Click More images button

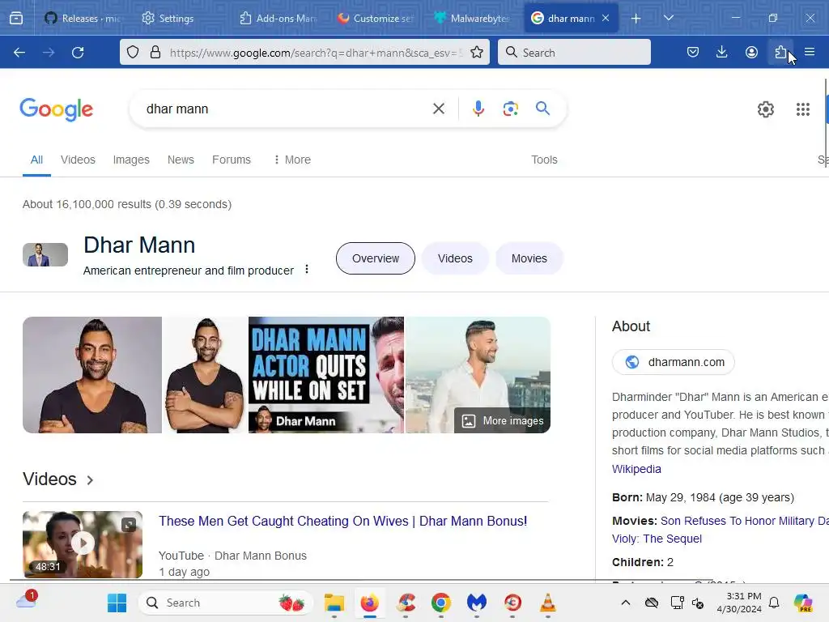pos(502,421)
